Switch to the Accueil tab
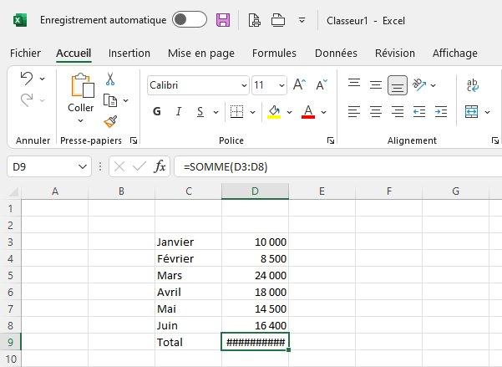This screenshot has height=367, width=502. (74, 53)
